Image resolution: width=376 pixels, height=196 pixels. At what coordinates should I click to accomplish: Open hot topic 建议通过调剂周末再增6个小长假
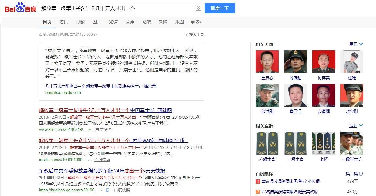[x=290, y=181]
